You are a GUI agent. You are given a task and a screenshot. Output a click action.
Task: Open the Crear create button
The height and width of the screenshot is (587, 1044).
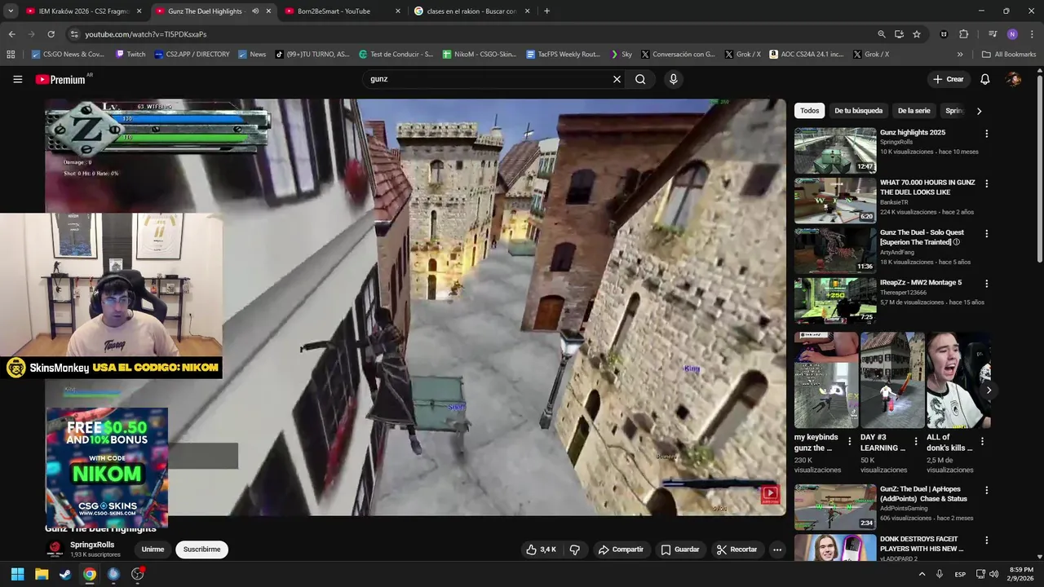(x=949, y=79)
